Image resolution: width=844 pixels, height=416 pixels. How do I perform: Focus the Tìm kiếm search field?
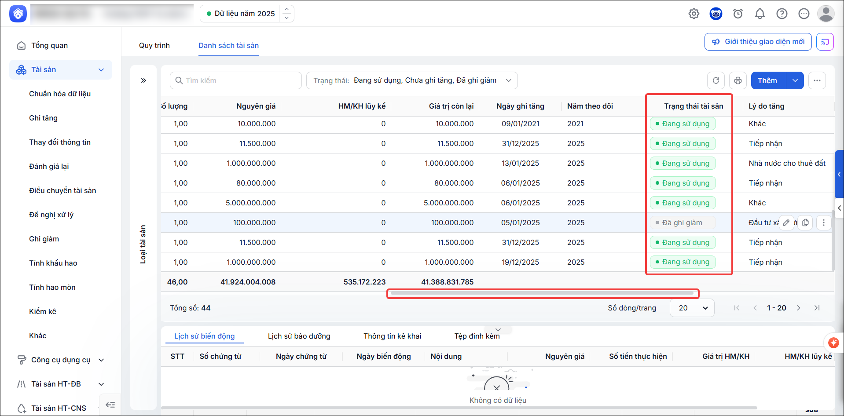point(236,80)
